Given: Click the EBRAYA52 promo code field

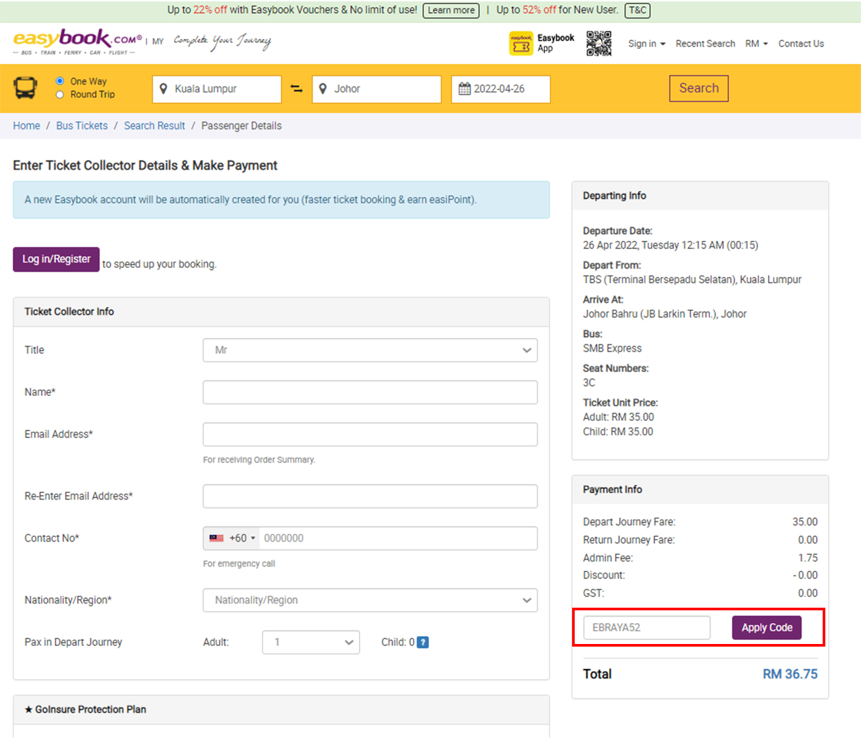Looking at the screenshot, I should [647, 627].
